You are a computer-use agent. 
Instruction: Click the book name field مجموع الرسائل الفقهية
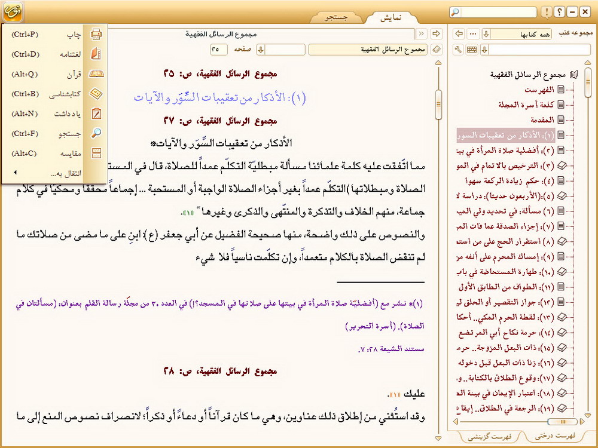pos(368,50)
